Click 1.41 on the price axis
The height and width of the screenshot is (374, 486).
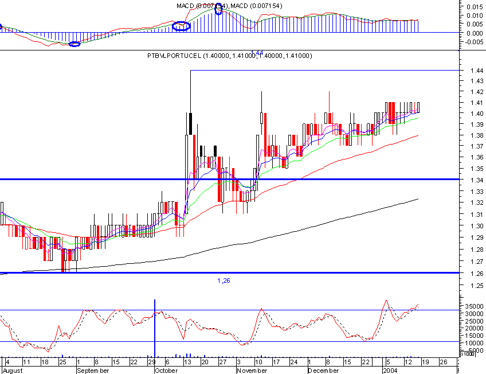point(477,103)
